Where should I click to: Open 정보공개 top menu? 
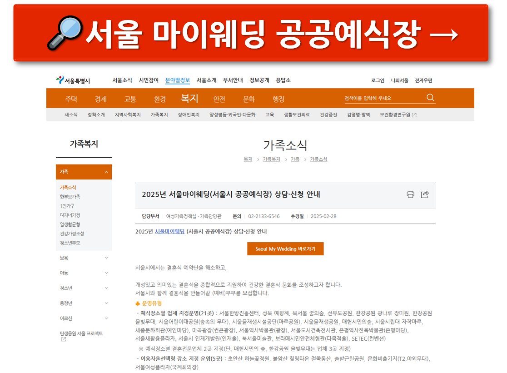point(259,80)
